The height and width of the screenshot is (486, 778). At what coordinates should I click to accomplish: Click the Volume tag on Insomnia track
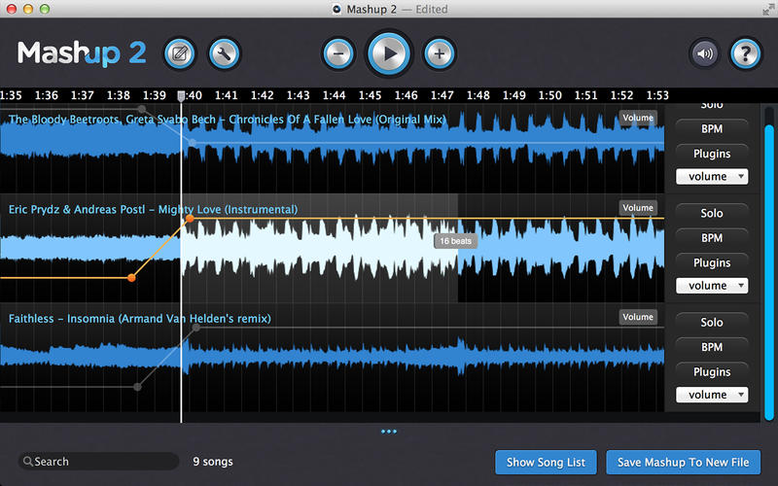tap(638, 317)
